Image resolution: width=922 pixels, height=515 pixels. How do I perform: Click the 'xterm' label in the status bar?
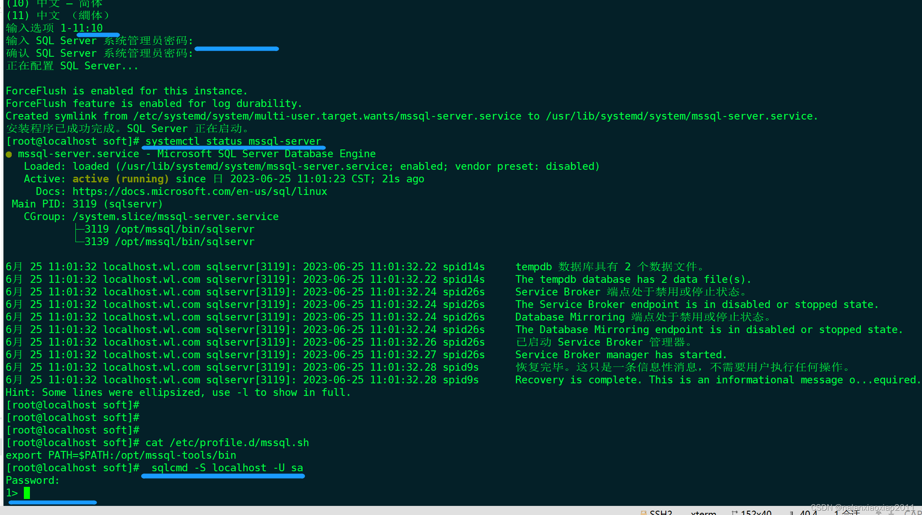coord(704,513)
